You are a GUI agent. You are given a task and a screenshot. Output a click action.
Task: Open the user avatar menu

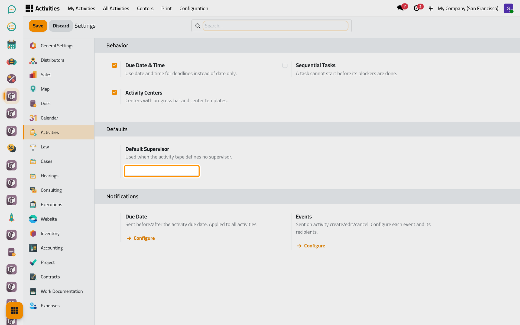pos(508,8)
